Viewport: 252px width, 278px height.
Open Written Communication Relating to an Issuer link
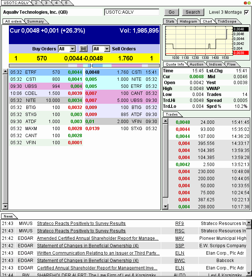(98, 253)
